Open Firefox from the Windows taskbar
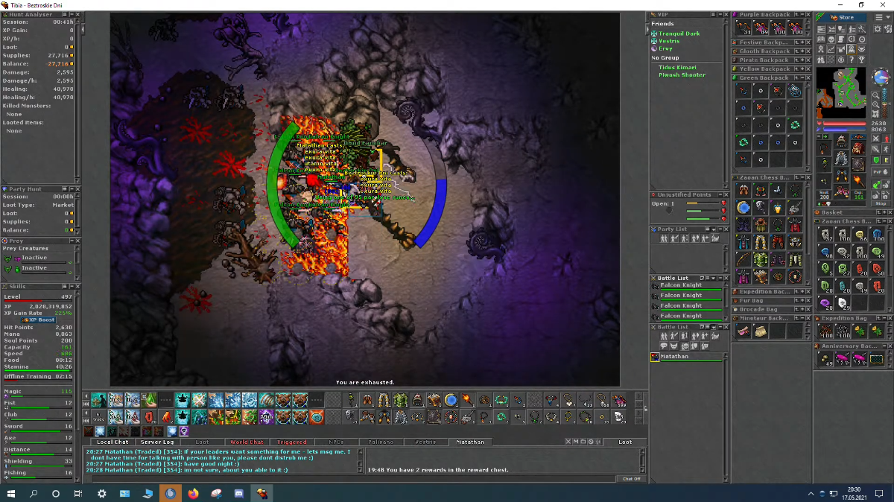Image resolution: width=894 pixels, height=502 pixels. coord(194,493)
